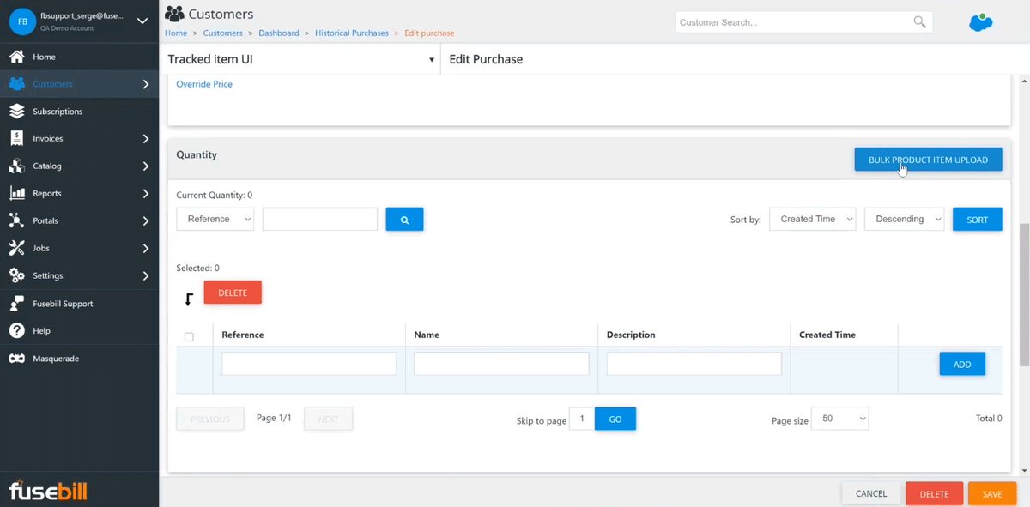Expand the Invoices submenu arrow
This screenshot has width=1030, height=507.
click(146, 138)
